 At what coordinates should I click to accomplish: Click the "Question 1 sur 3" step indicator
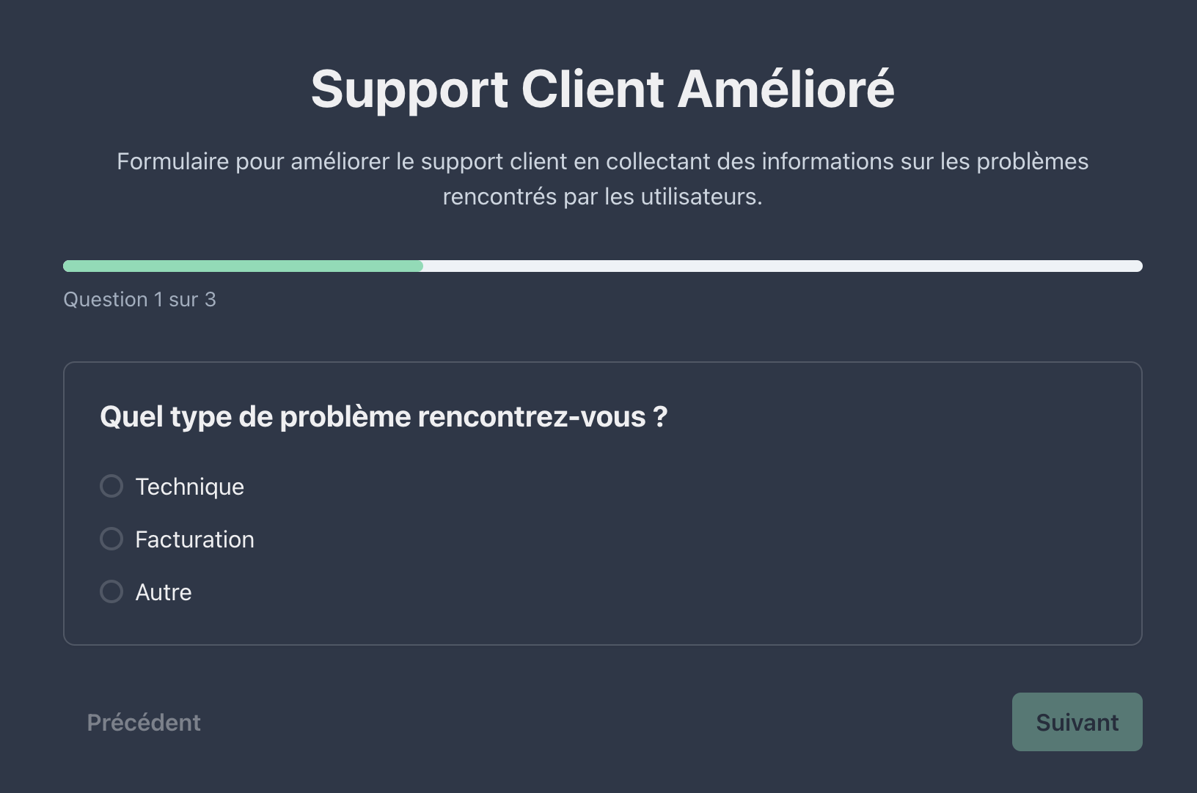[x=139, y=300]
